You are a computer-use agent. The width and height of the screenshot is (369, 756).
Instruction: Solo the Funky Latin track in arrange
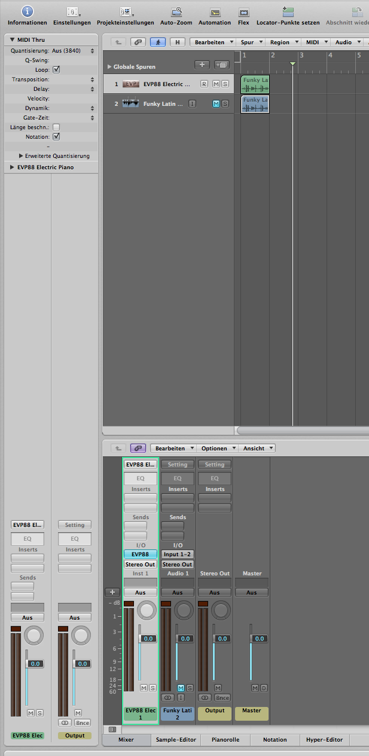click(225, 103)
